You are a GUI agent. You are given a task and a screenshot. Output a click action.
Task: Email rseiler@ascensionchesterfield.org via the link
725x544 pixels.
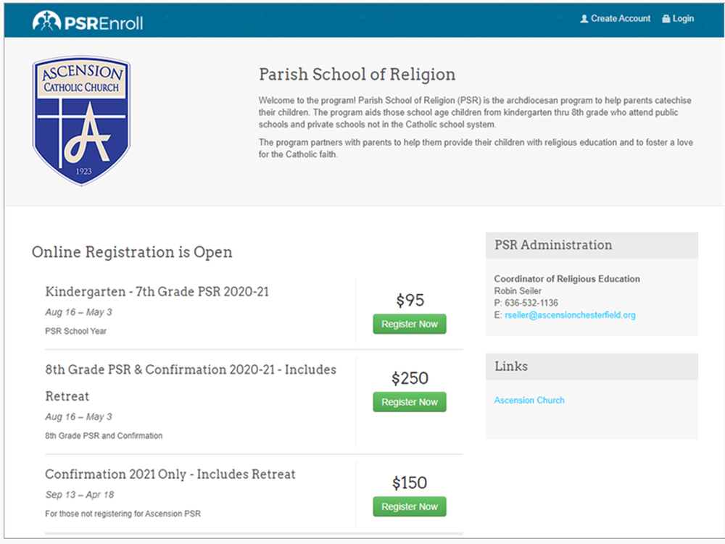(x=570, y=315)
